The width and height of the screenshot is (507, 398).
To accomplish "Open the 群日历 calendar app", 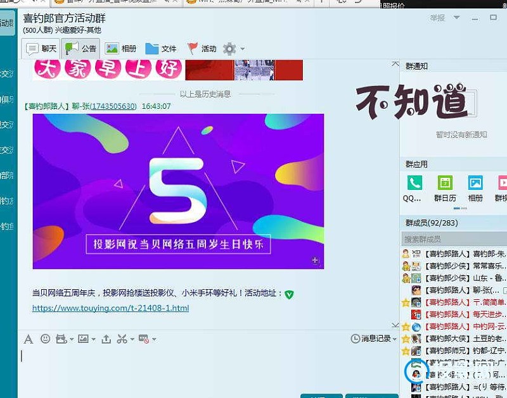I will point(445,183).
